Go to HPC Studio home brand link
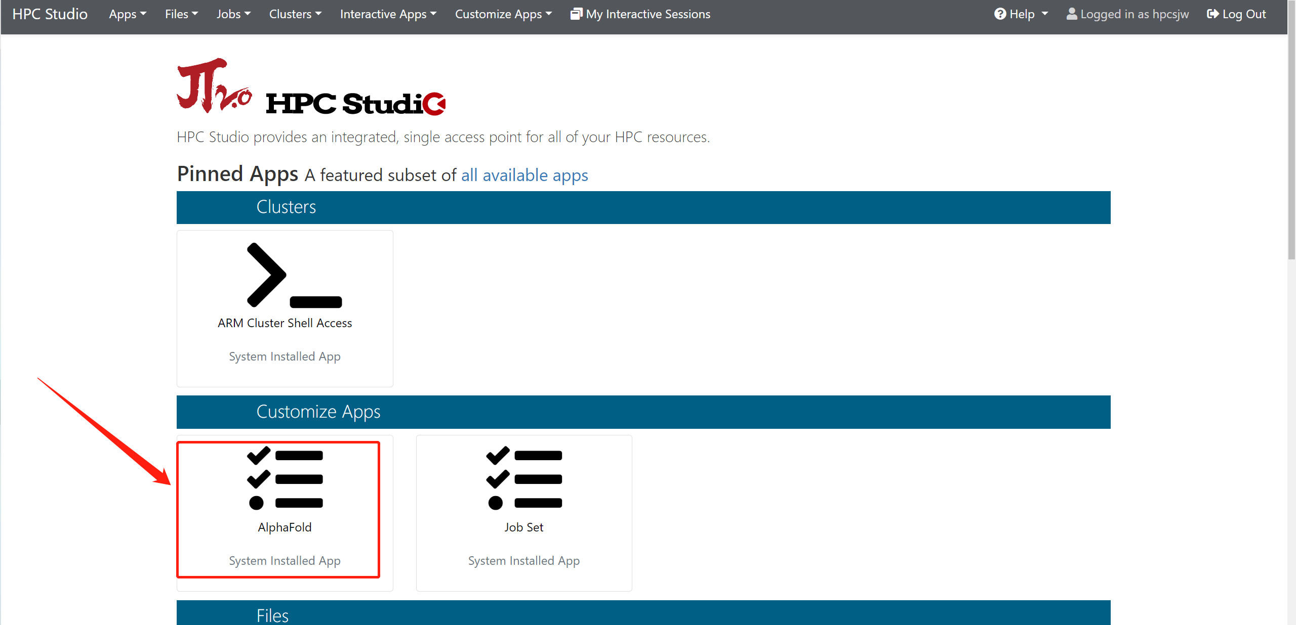 (50, 14)
